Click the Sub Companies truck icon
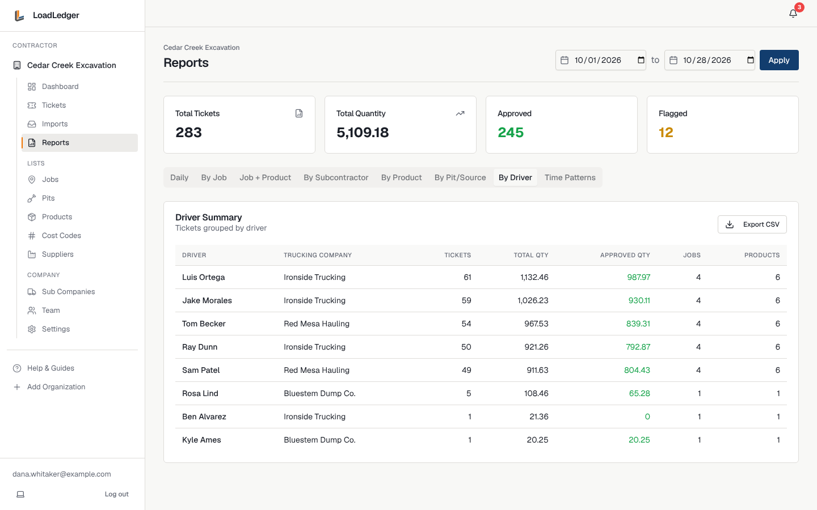The width and height of the screenshot is (817, 510). [32, 292]
